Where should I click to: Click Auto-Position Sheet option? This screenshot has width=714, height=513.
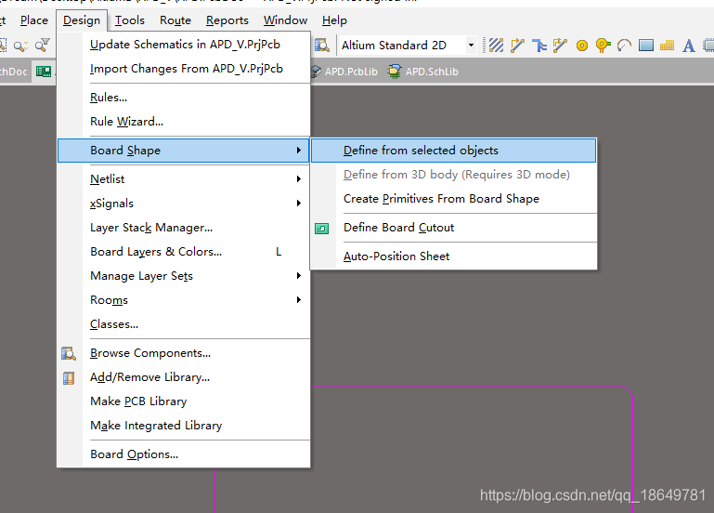click(396, 256)
